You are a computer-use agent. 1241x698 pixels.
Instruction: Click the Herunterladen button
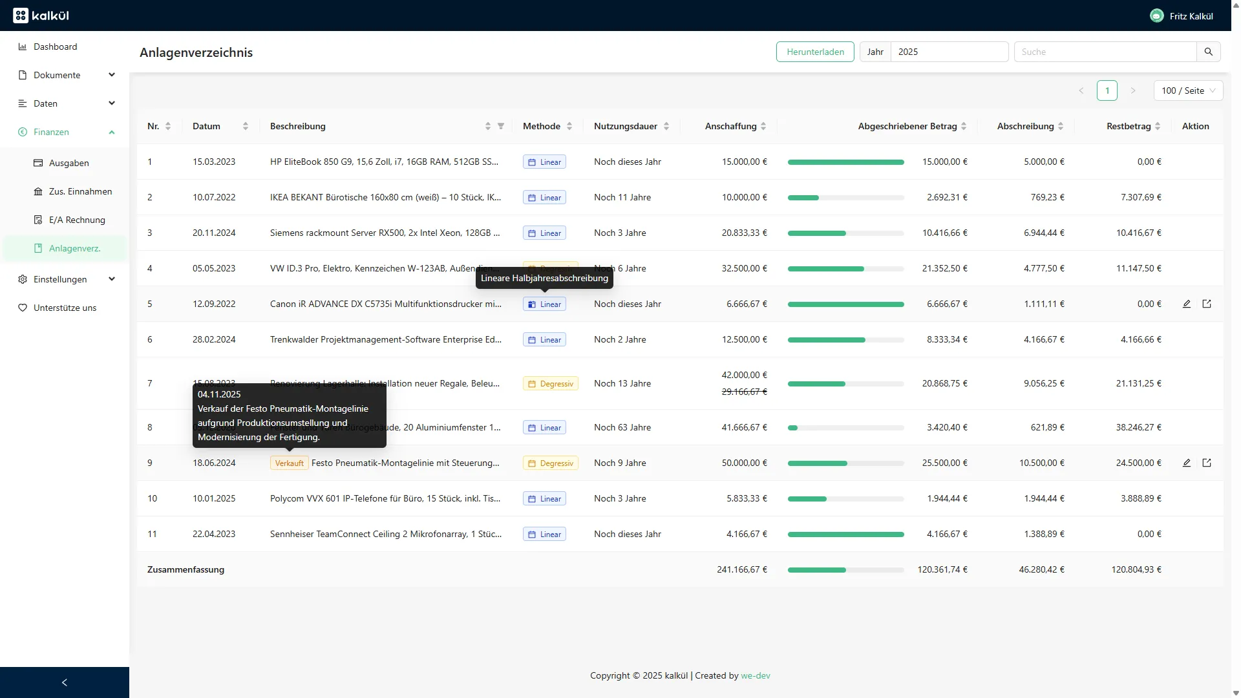(815, 52)
